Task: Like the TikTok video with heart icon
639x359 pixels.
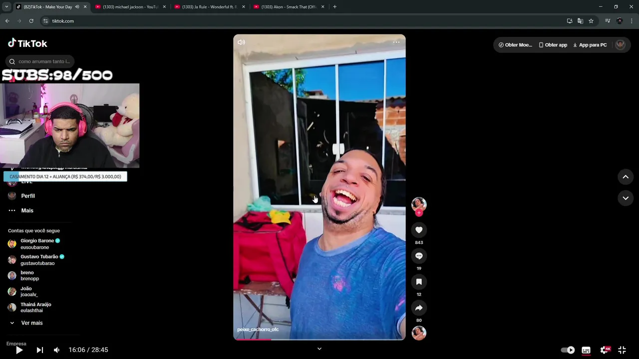Action: pos(419,230)
